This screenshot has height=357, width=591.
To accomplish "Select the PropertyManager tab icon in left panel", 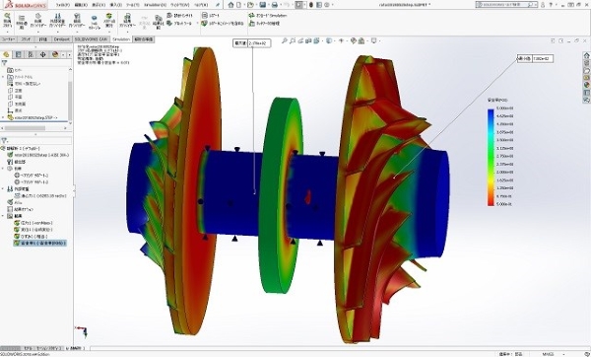I will 18,54.
